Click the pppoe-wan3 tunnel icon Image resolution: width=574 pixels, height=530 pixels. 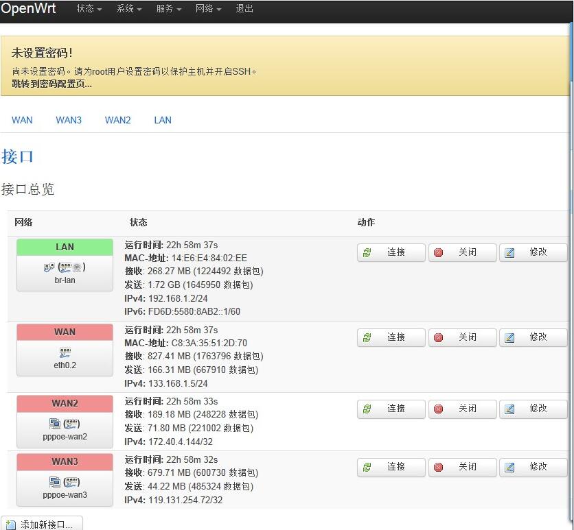(x=65, y=482)
